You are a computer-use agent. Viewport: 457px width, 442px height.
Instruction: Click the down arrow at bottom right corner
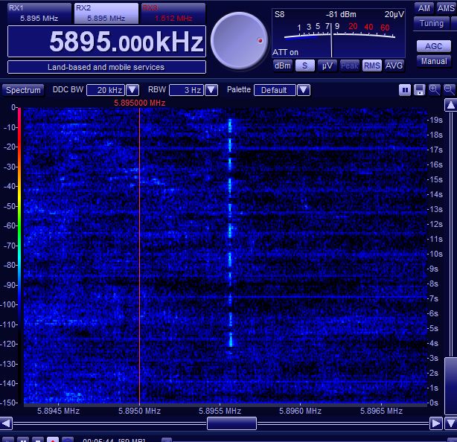(450, 423)
